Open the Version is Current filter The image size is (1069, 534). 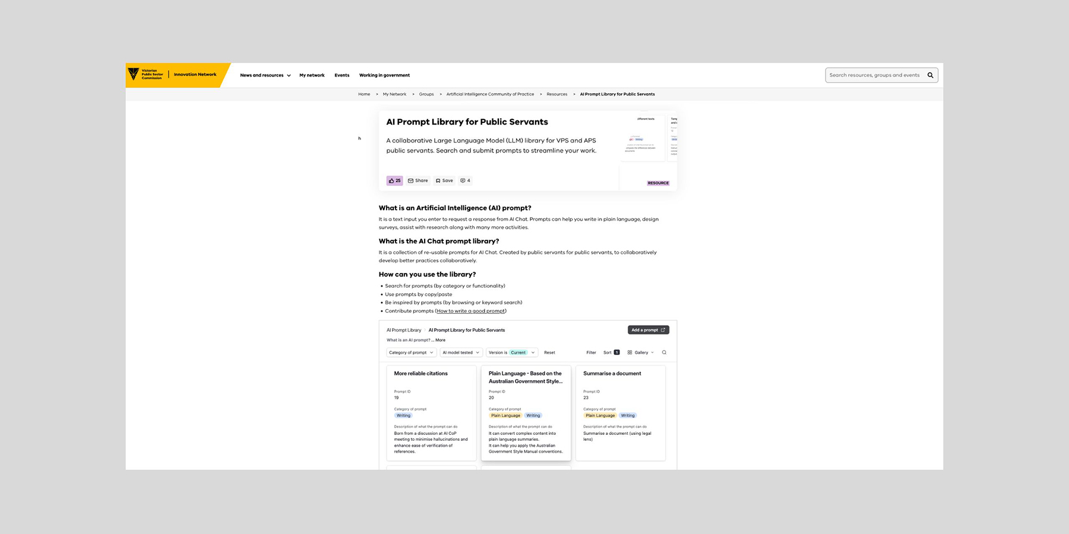pos(511,352)
